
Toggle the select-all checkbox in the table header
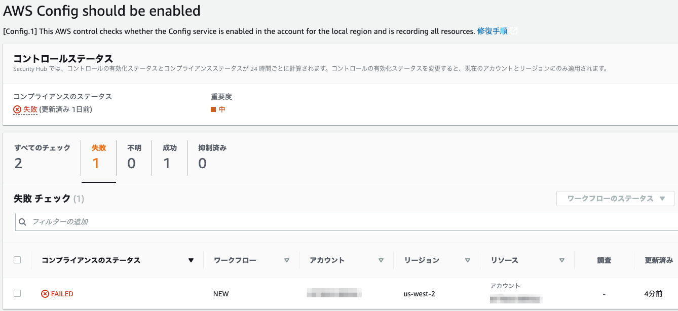pos(18,259)
